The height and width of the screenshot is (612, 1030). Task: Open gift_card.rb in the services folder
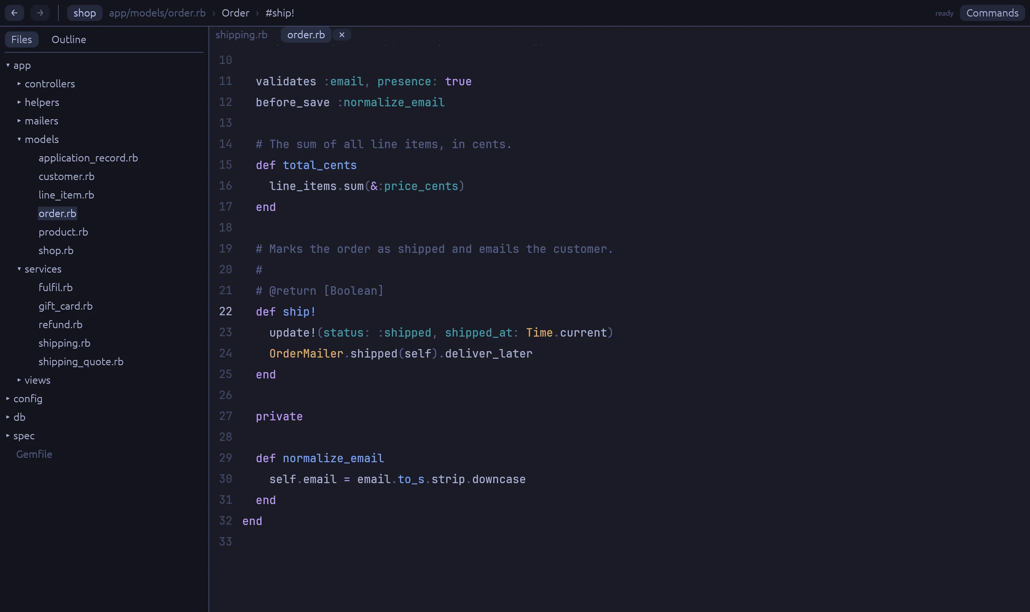(x=66, y=306)
